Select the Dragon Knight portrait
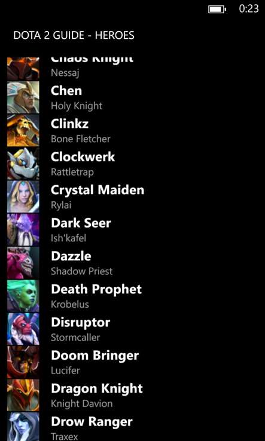 click(x=23, y=395)
